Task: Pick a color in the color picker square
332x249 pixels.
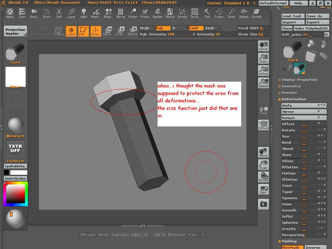Action: coord(16,194)
